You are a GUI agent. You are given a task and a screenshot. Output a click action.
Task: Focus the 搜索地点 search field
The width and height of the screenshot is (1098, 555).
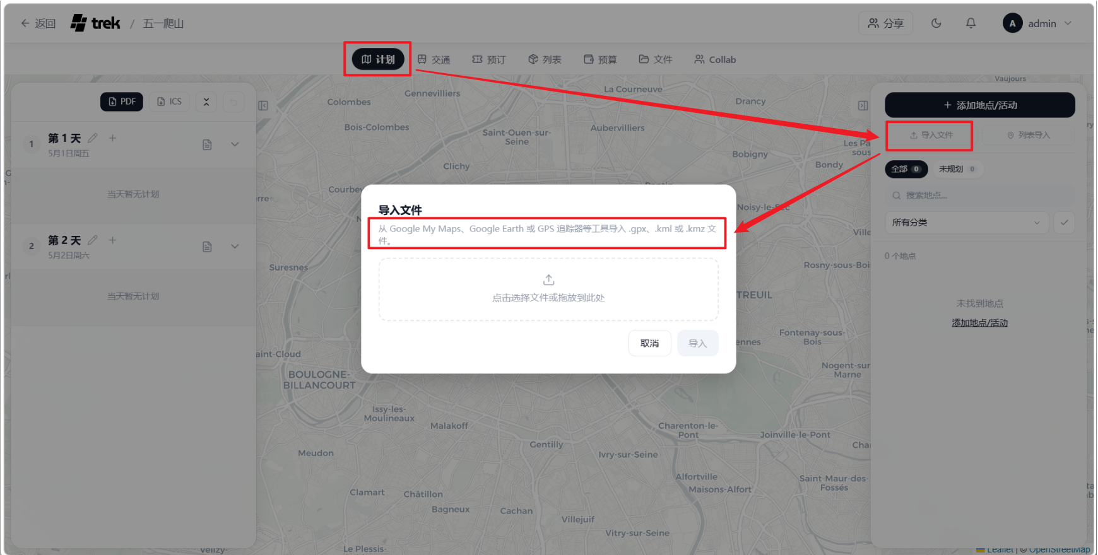[980, 196]
